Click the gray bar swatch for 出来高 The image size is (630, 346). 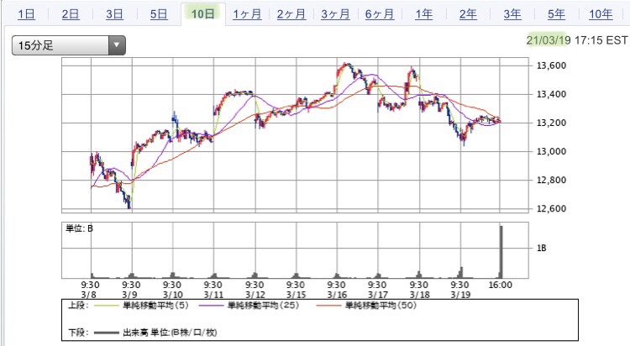pos(107,333)
